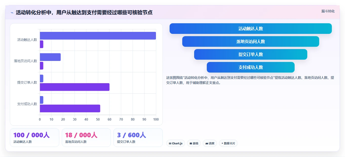This screenshot has height=157, width=345.
Task: Click the x-axis value 100
Action: coord(156,119)
